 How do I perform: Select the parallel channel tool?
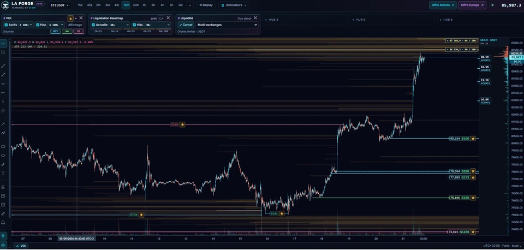(x=3, y=110)
